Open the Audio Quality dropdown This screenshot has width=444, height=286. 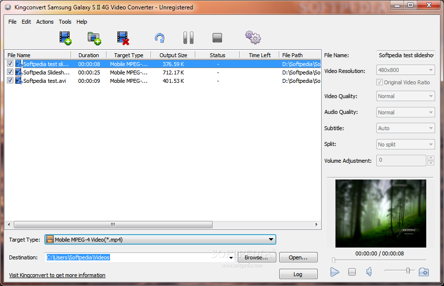point(406,112)
